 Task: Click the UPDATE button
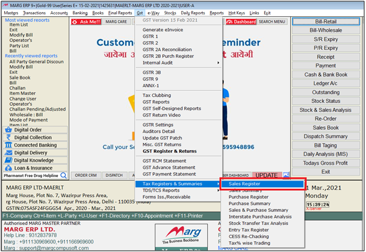click(x=267, y=175)
